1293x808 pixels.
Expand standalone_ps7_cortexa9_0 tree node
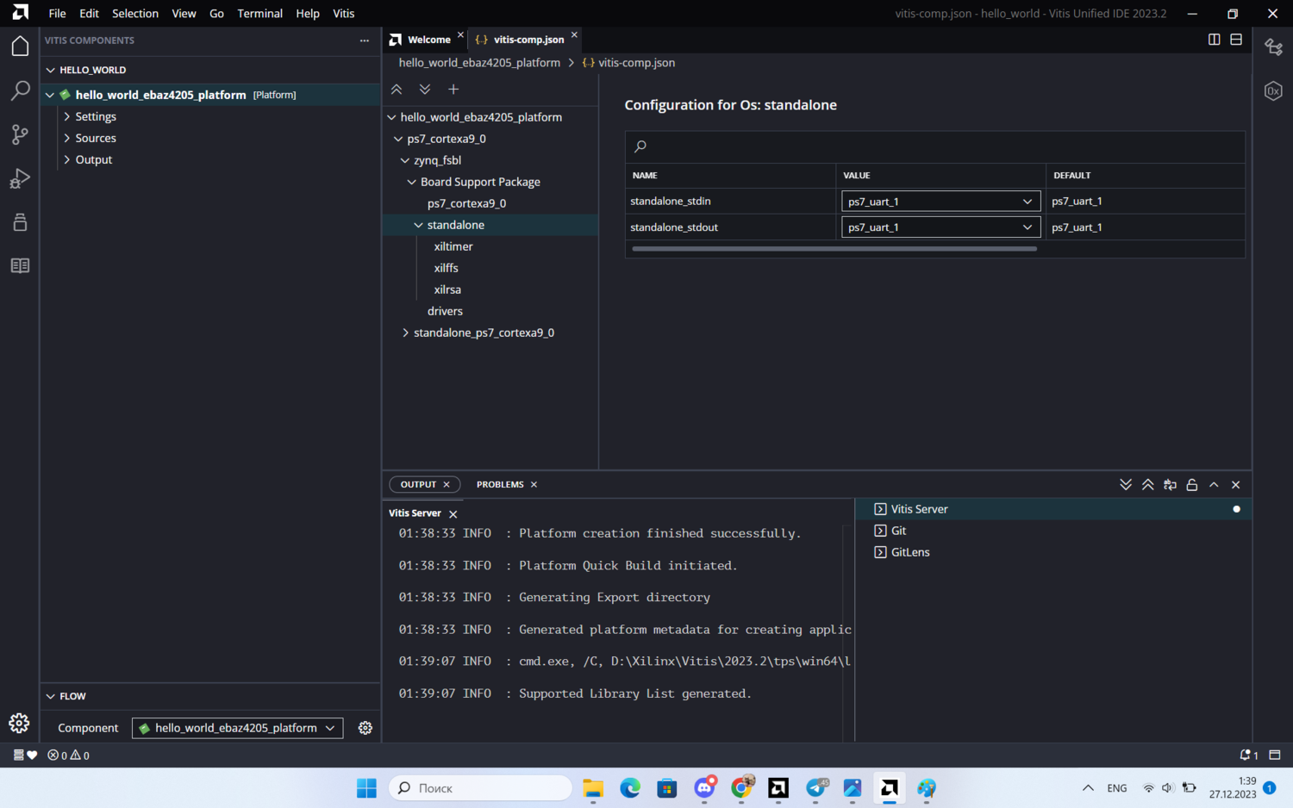pos(405,333)
